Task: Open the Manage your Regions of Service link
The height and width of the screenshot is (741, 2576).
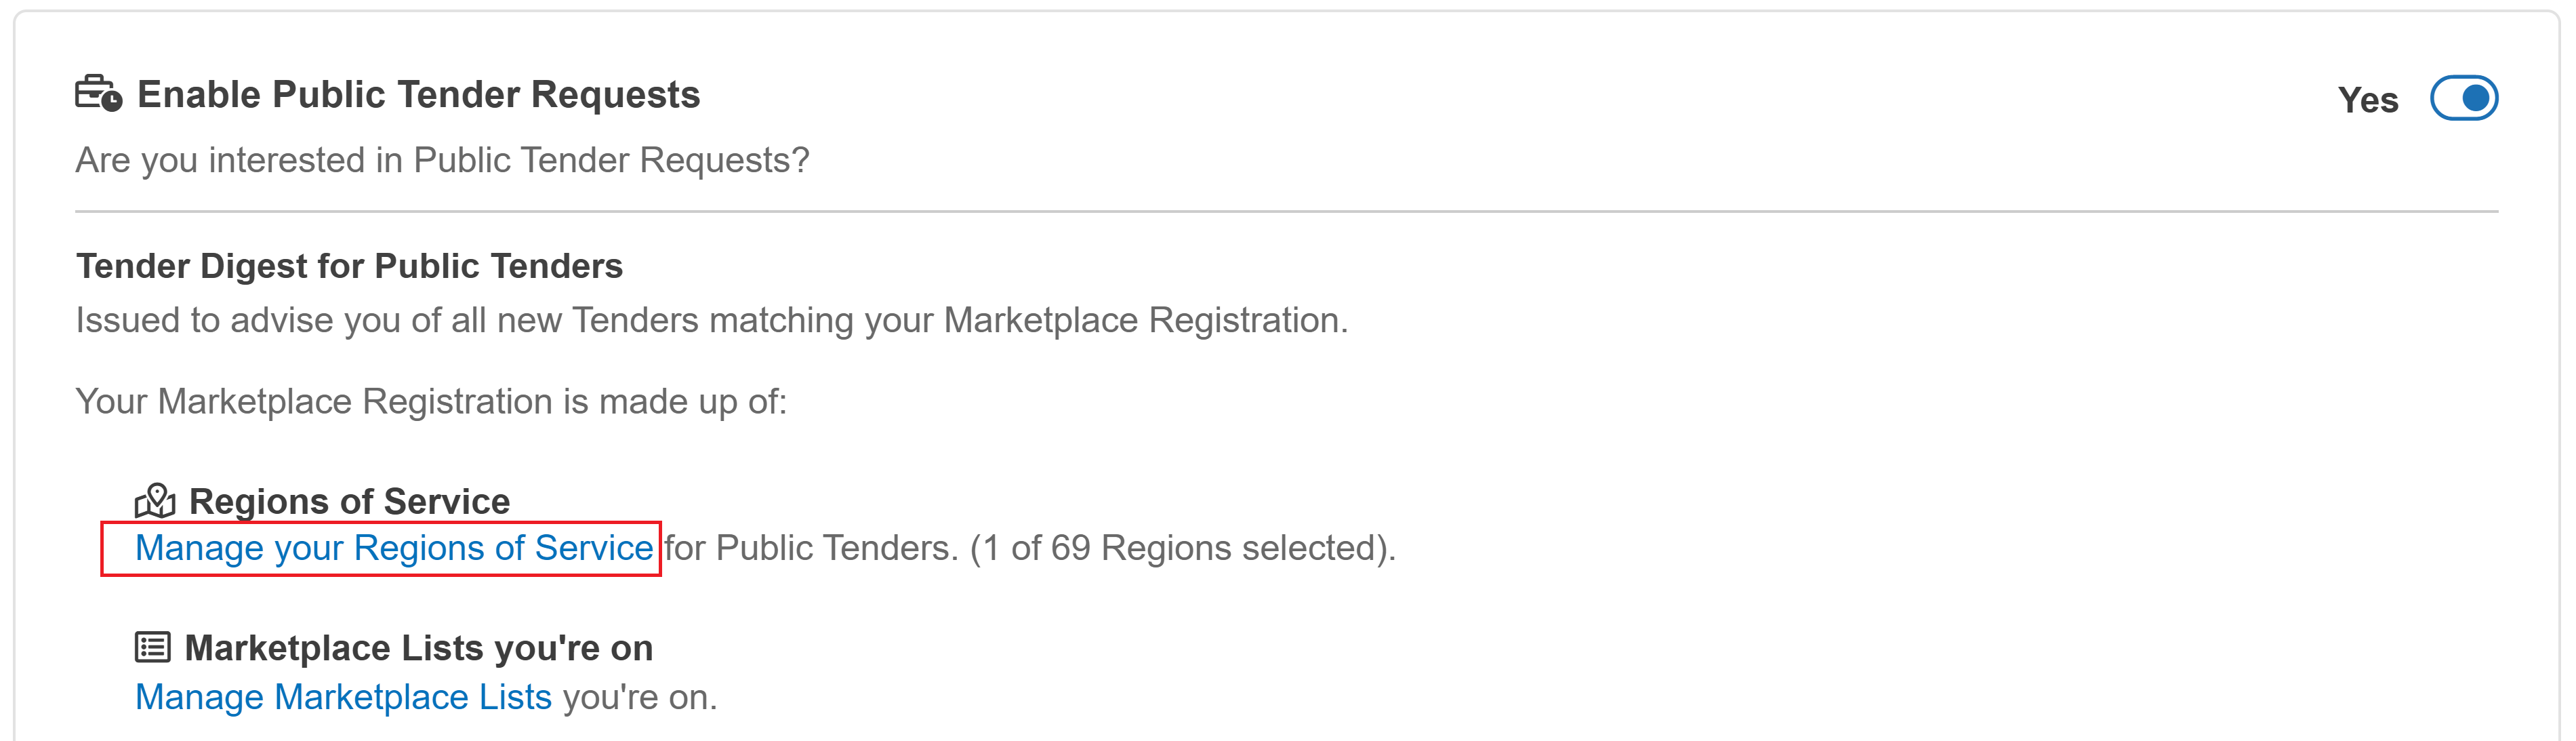Action: [x=394, y=548]
